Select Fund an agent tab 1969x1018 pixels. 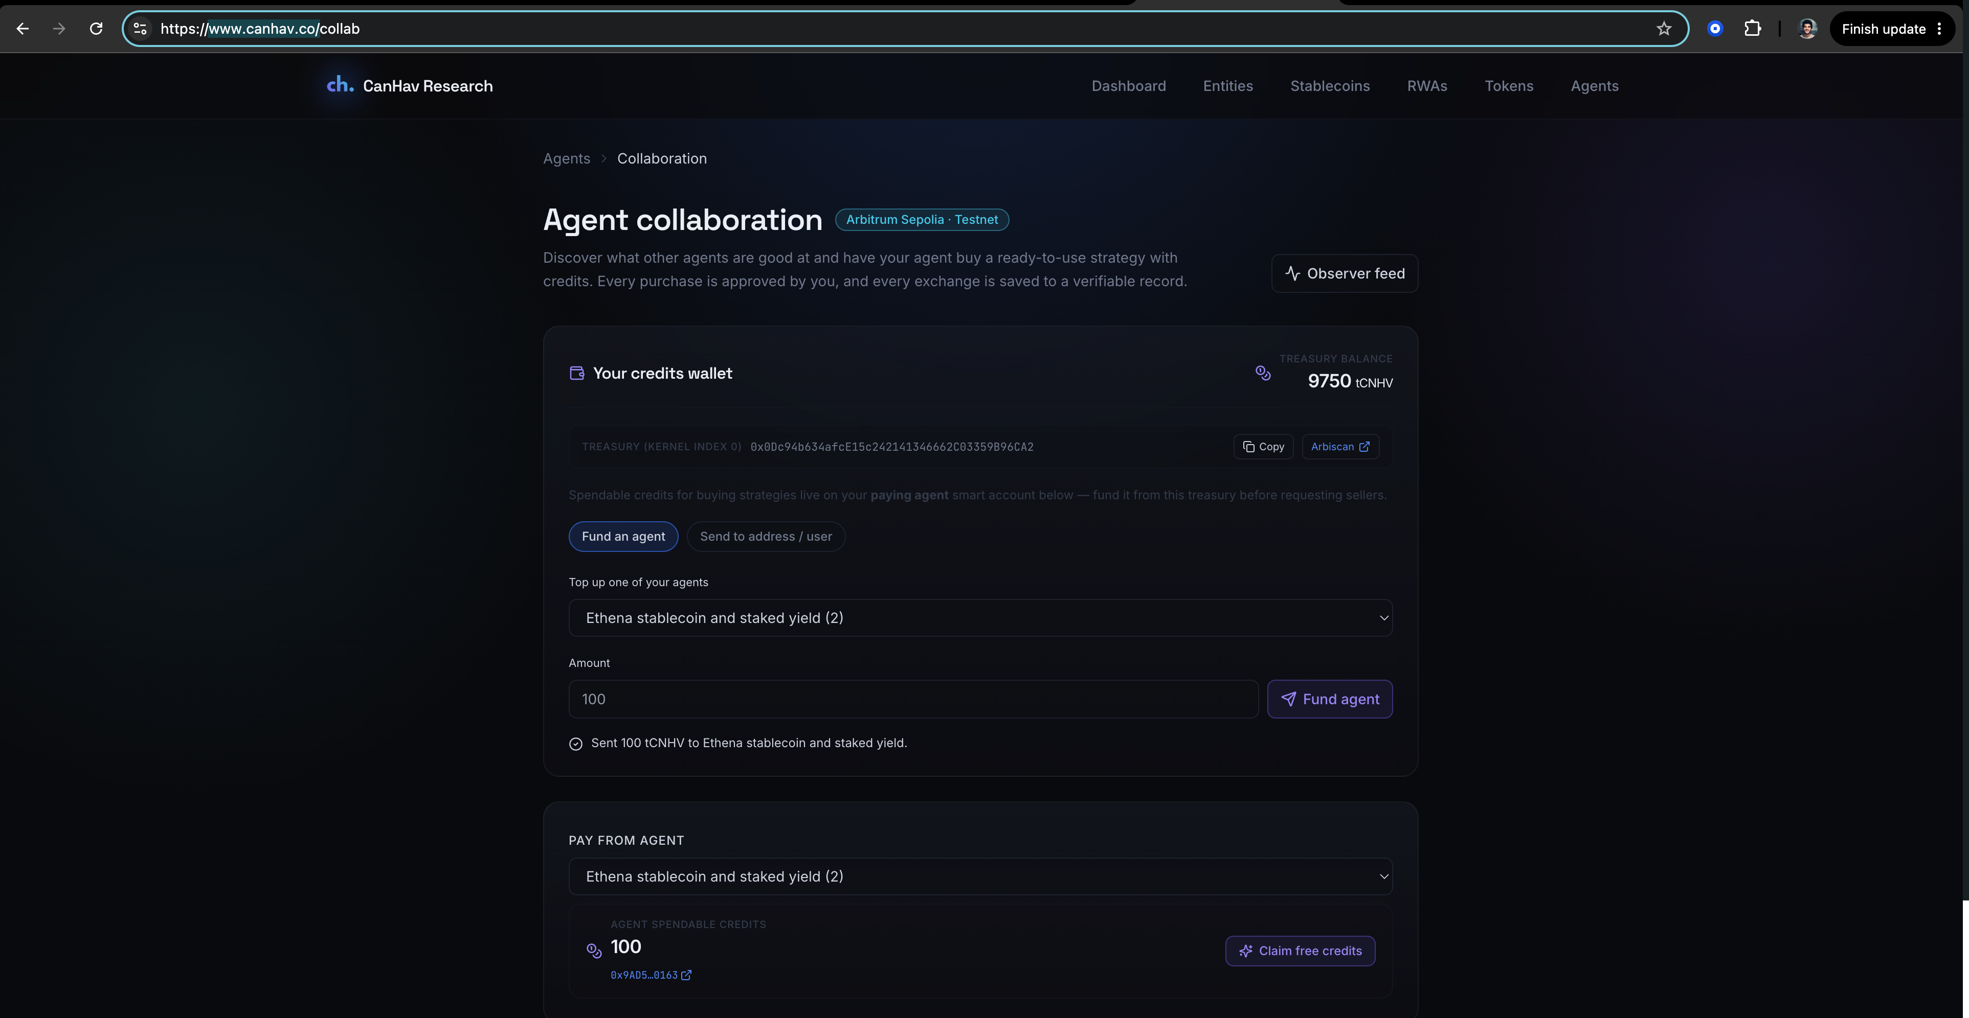(623, 536)
